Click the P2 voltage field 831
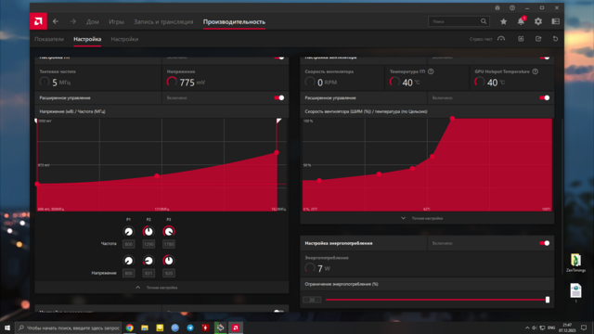This screenshot has height=334, width=594. [148, 273]
